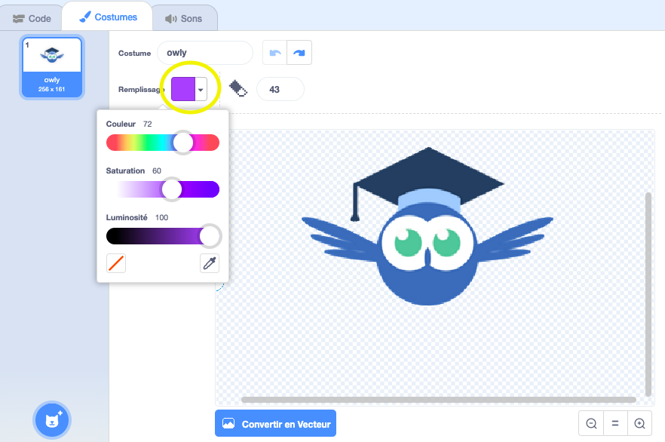Screen dimensions: 665x442
Task: Edit the value field showing 43
Action: point(280,90)
